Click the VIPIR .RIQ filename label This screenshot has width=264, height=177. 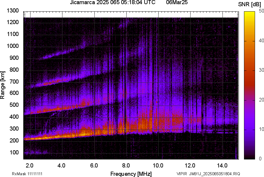click(x=208, y=174)
